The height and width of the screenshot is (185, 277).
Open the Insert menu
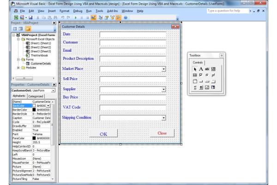coord(52,11)
